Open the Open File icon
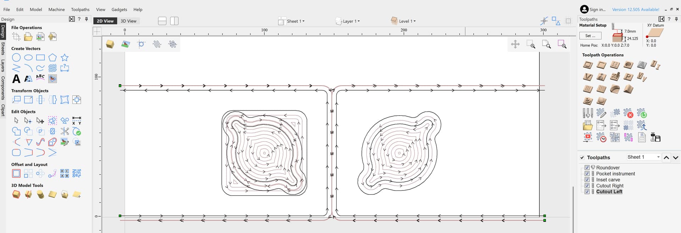The image size is (681, 233). click(28, 37)
